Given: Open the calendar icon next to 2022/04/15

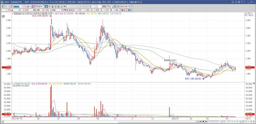Looking at the screenshot, I should click(131, 7).
